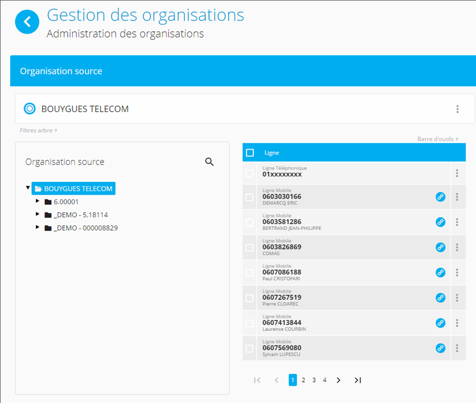Screen dimensions: 476x403
Task: Open the three-dot menu for 01xxxxxxxx
Action: click(457, 173)
